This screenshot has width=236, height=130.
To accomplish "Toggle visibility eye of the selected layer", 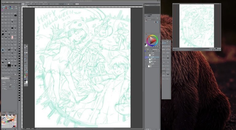I will [146, 57].
